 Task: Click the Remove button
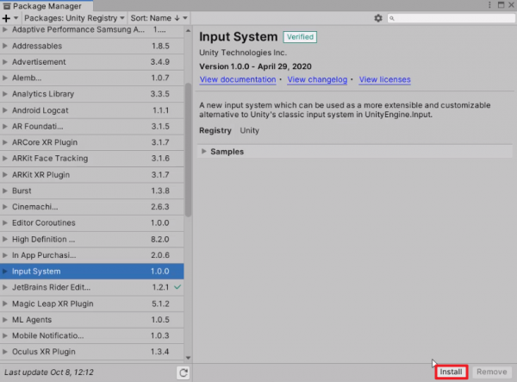point(492,372)
